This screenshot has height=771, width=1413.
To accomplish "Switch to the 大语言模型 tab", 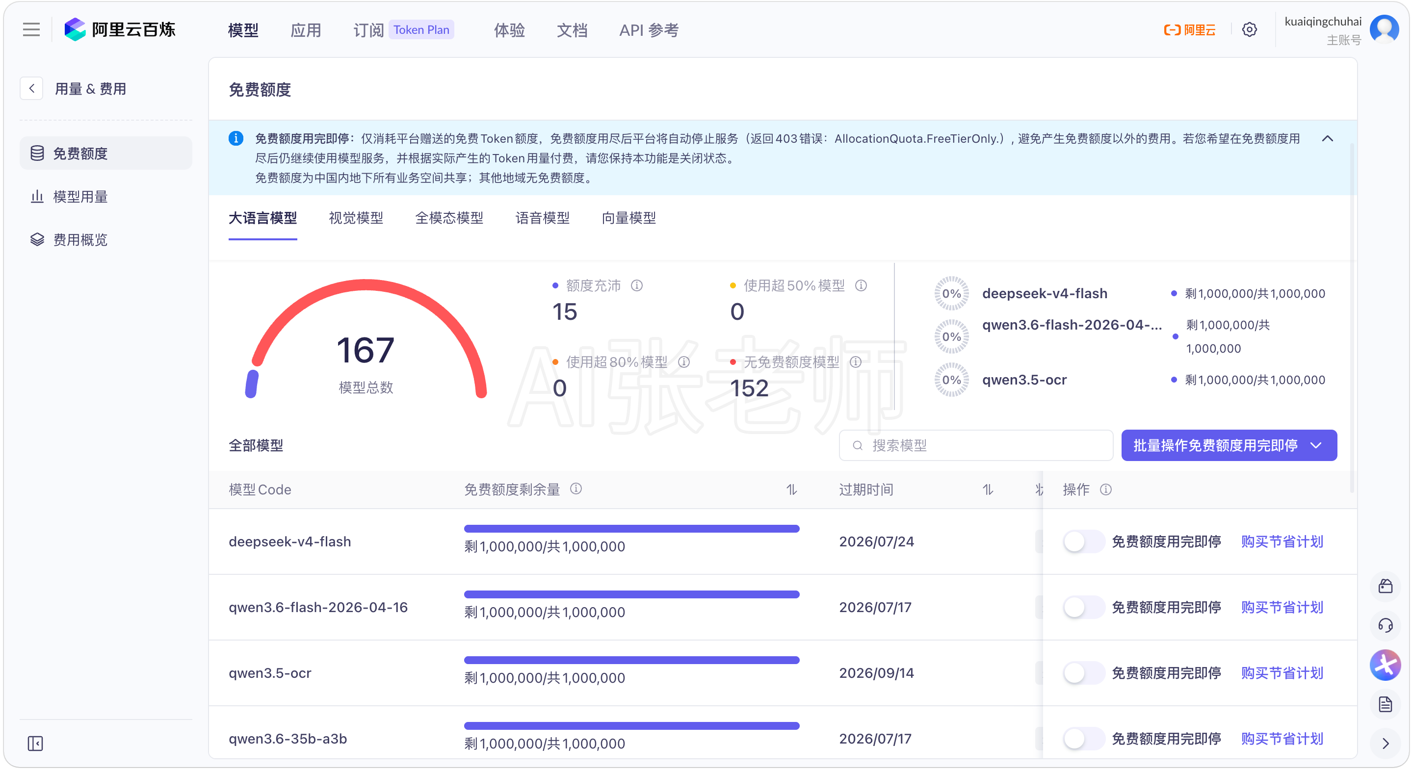I will click(x=263, y=218).
